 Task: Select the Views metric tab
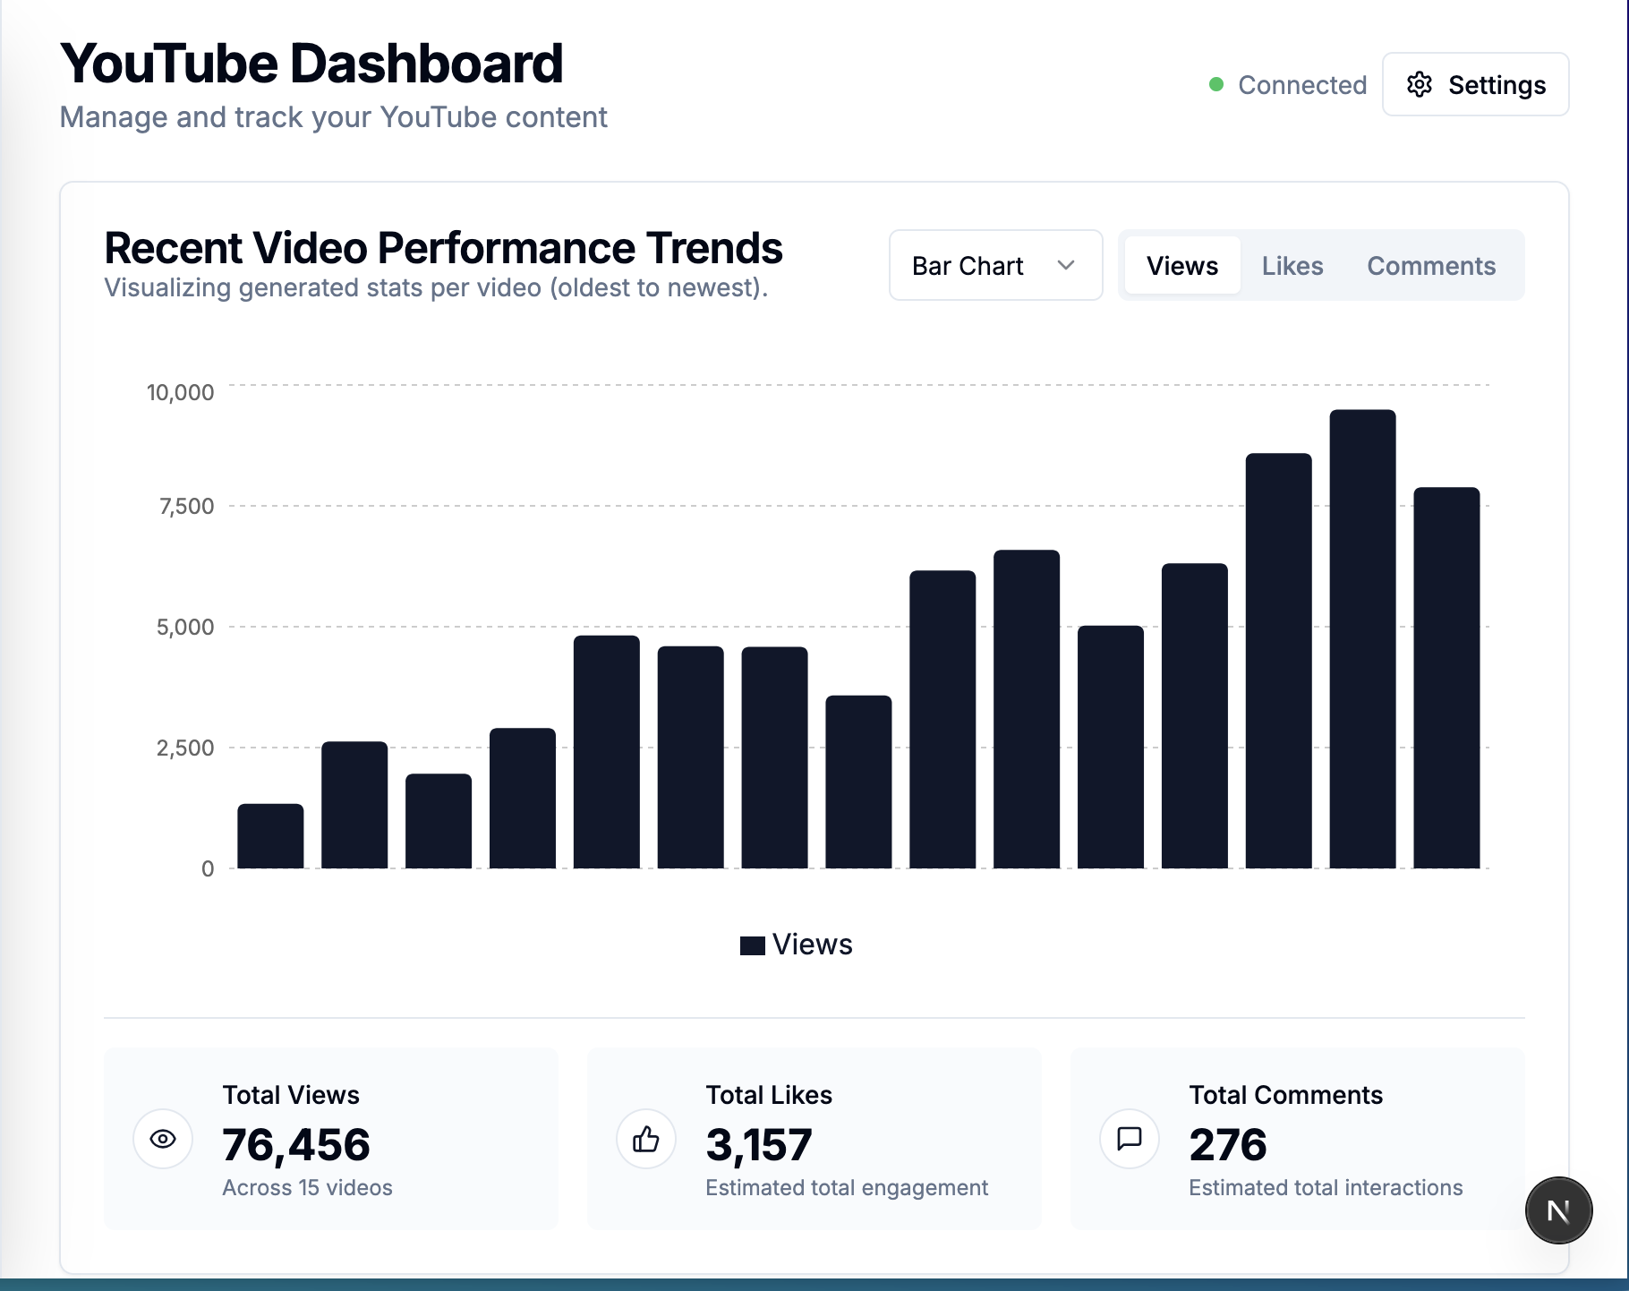(x=1182, y=265)
